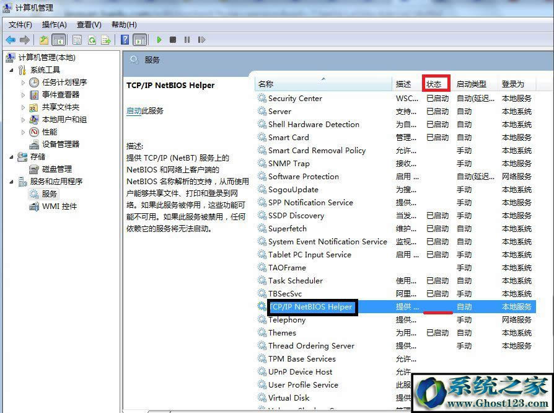Toggle the action pane visibility
554x413 pixels.
click(x=141, y=39)
